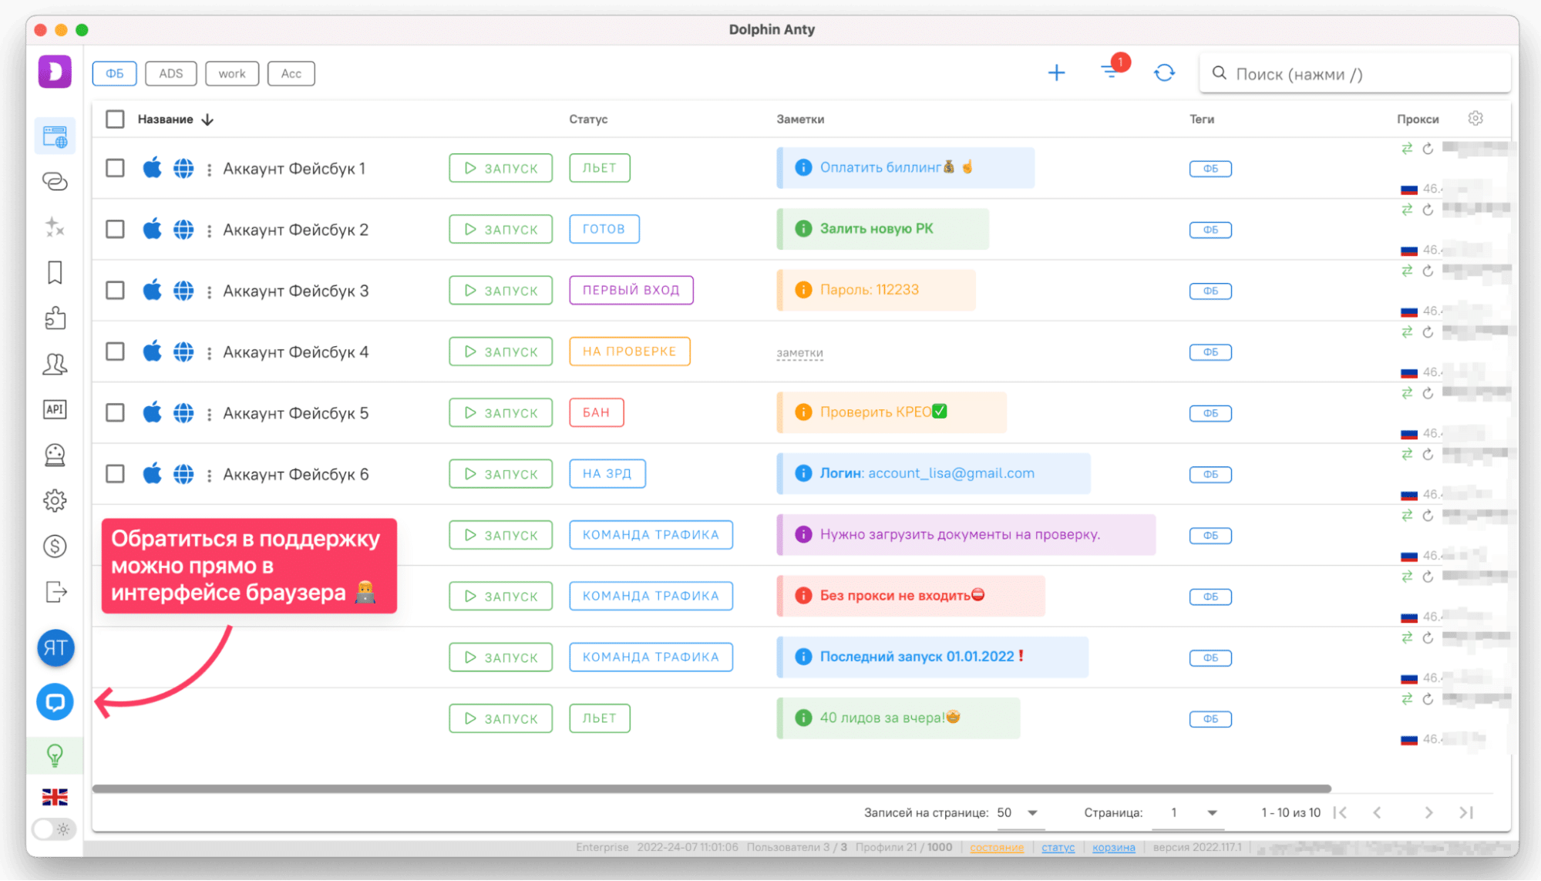The width and height of the screenshot is (1541, 881).
Task: Click the lightbulb icon in sidebar
Action: [x=55, y=755]
